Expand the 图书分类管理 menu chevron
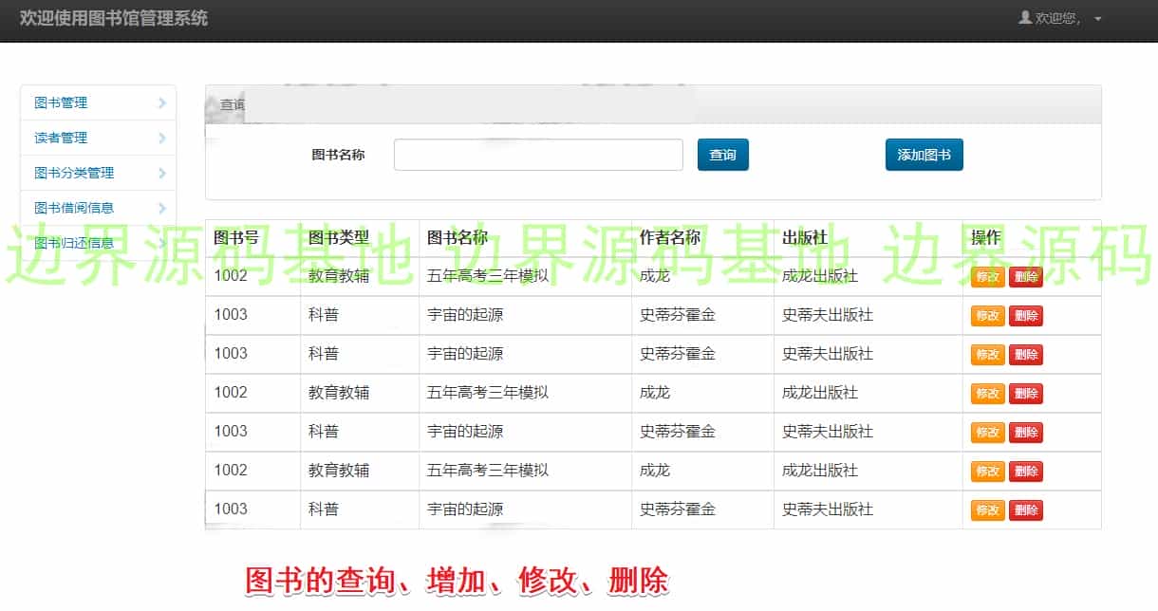This screenshot has height=611, width=1158. point(162,173)
